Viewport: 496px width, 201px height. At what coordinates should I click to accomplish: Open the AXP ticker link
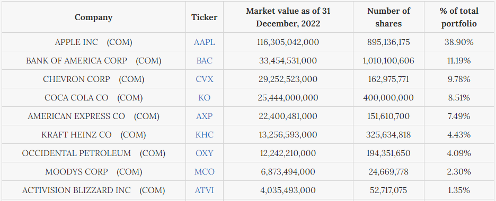[x=205, y=116]
